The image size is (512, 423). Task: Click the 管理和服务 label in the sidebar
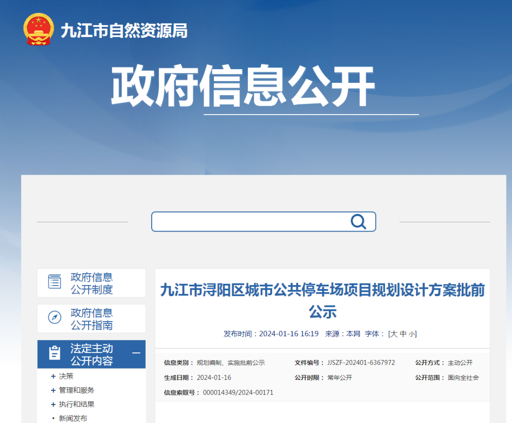[x=76, y=390]
